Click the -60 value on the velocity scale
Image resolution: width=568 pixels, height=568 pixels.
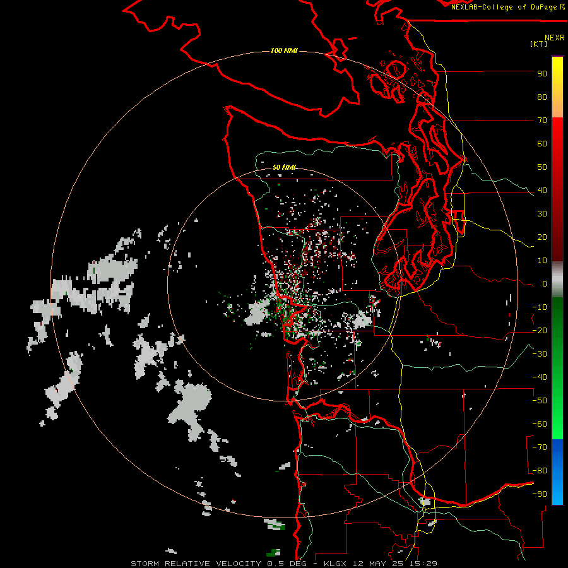tap(540, 424)
